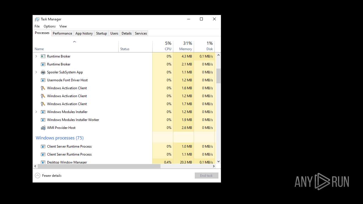Switch to the Services tab
Viewport: 363px width, 204px height.
141,33
